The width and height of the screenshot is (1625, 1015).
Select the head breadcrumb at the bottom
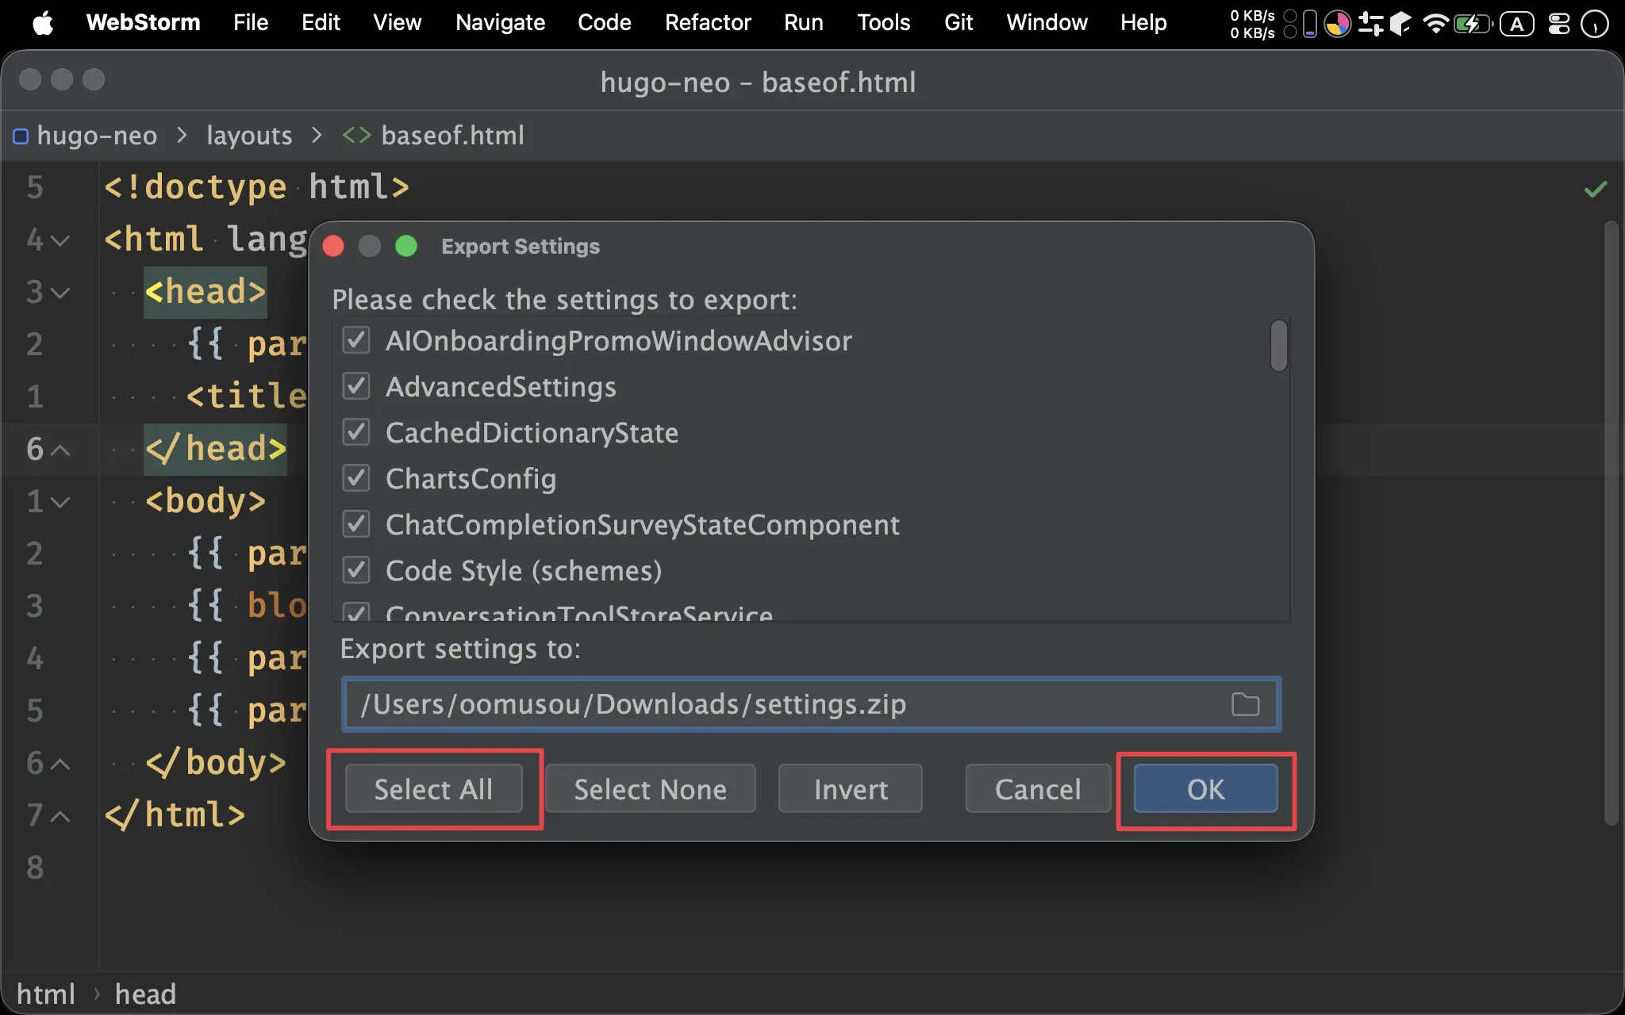(145, 994)
